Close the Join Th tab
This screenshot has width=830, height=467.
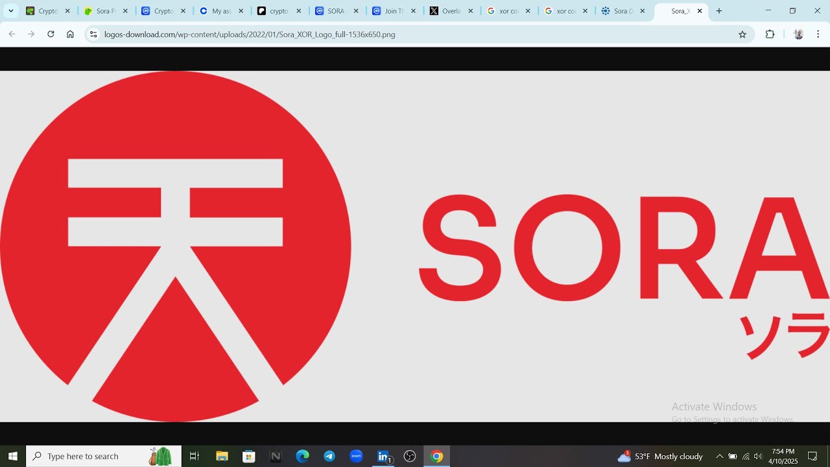[x=413, y=11]
